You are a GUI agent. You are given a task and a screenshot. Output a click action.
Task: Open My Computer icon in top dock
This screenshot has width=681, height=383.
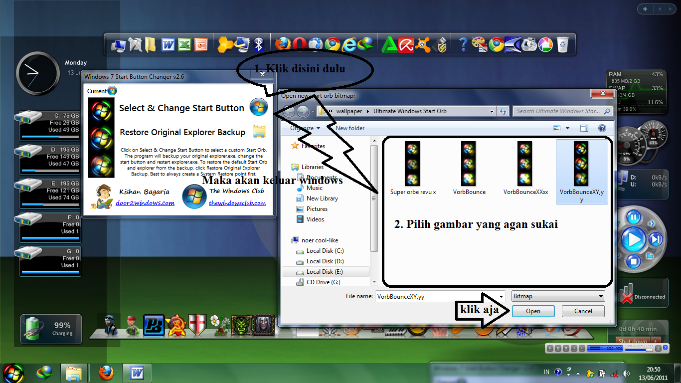point(119,45)
